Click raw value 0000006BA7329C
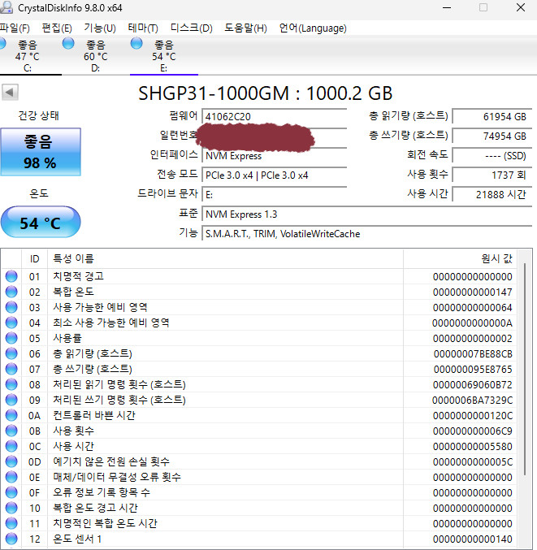Image resolution: width=537 pixels, height=550 pixels. 472,400
